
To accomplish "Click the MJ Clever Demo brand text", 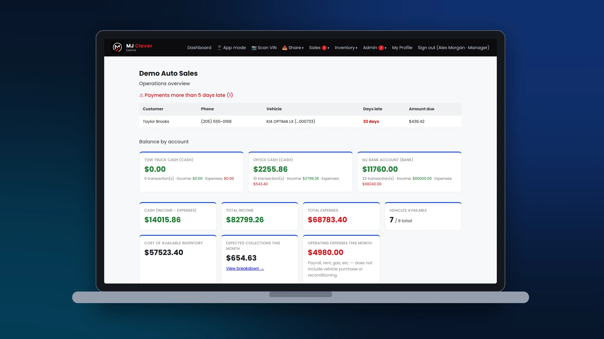I will 139,47.
